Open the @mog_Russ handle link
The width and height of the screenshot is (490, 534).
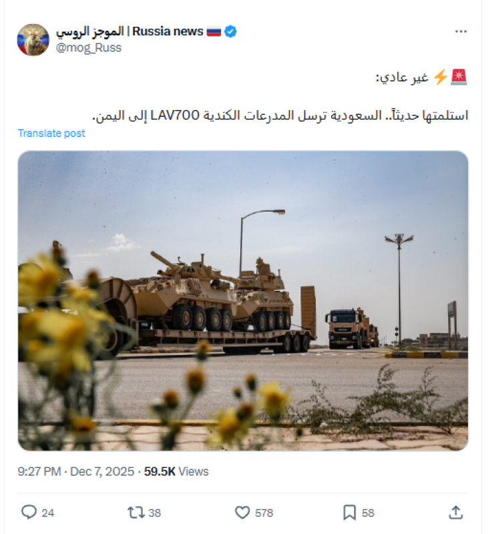click(x=89, y=47)
